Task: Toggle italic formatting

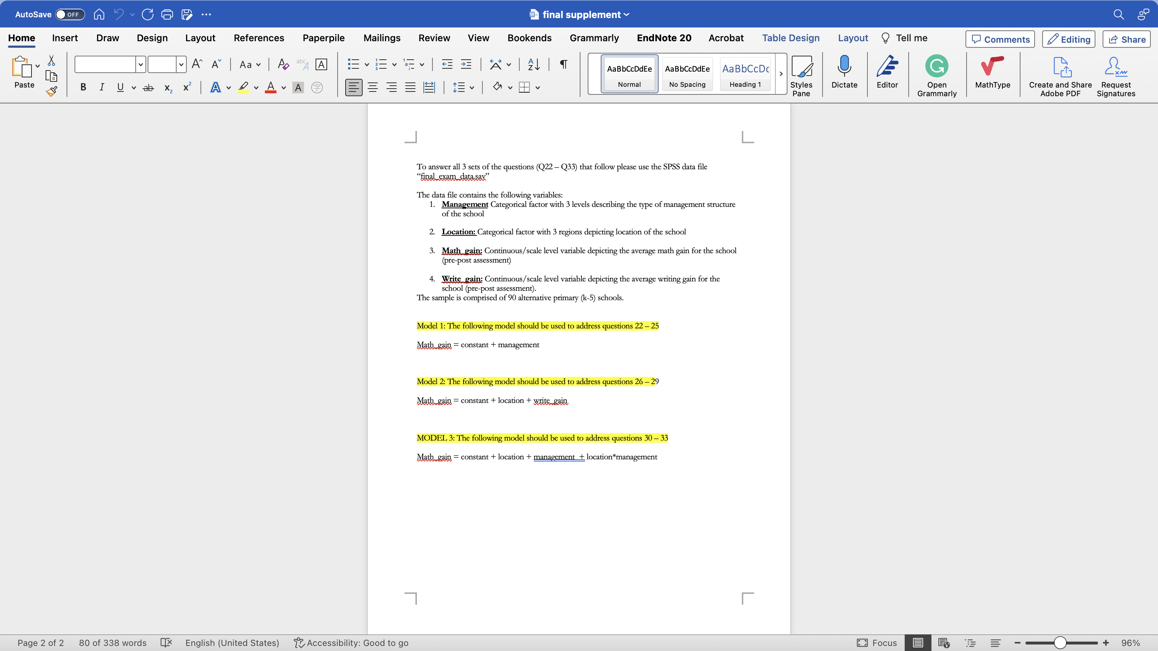Action: (102, 87)
